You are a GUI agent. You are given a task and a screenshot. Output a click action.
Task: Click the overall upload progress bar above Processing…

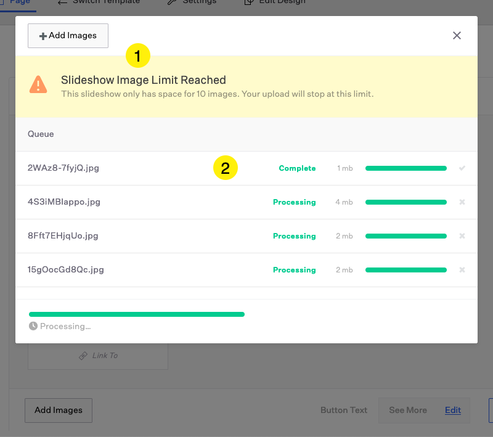137,314
